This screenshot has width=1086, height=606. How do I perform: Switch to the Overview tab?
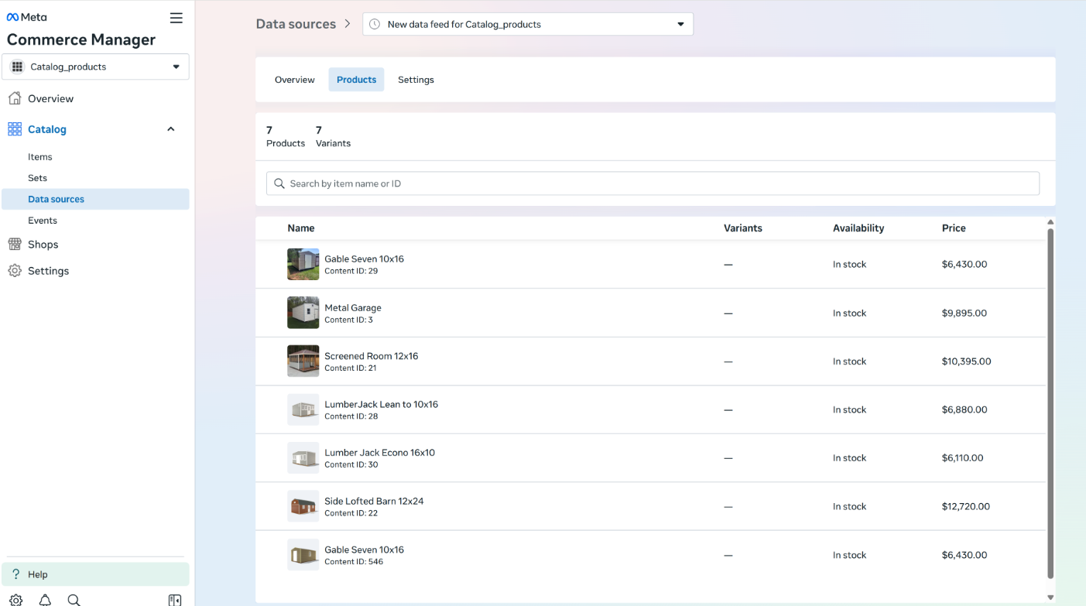tap(295, 80)
